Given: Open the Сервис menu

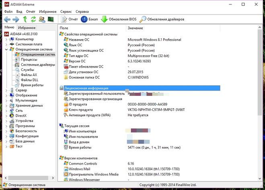Looking at the screenshot, I should pyautogui.click(x=66, y=12).
